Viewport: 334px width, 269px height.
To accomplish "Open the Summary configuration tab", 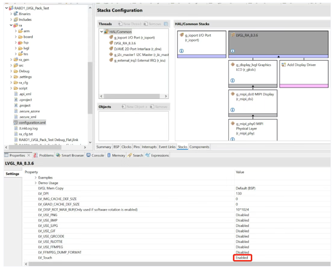I will [104, 147].
